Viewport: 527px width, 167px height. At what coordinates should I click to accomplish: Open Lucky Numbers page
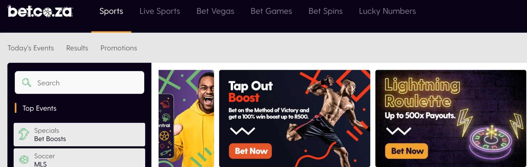[x=387, y=11]
